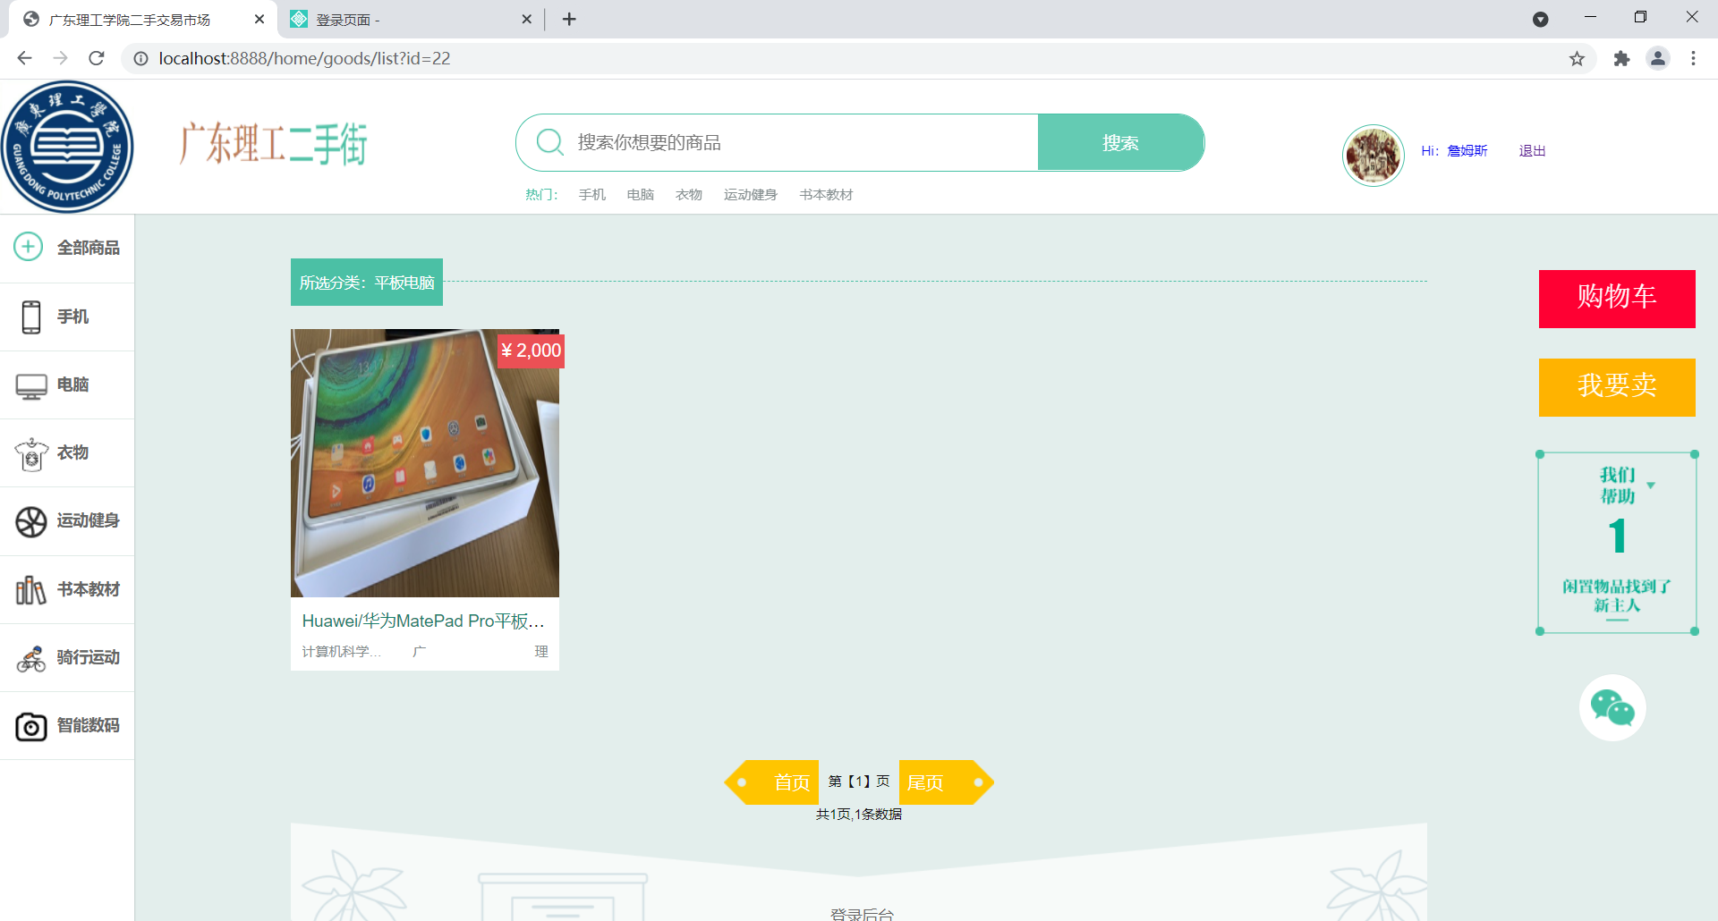Click the magnifier icon in search box
Image resolution: width=1718 pixels, height=921 pixels.
click(549, 142)
